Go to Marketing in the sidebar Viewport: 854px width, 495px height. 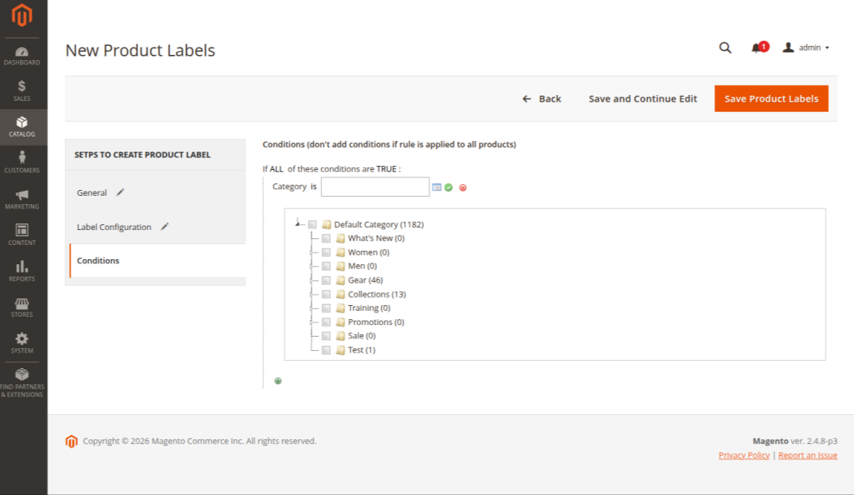click(23, 199)
